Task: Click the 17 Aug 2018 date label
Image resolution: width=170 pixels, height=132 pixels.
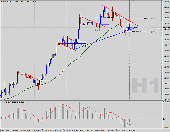Action: click(x=5, y=130)
